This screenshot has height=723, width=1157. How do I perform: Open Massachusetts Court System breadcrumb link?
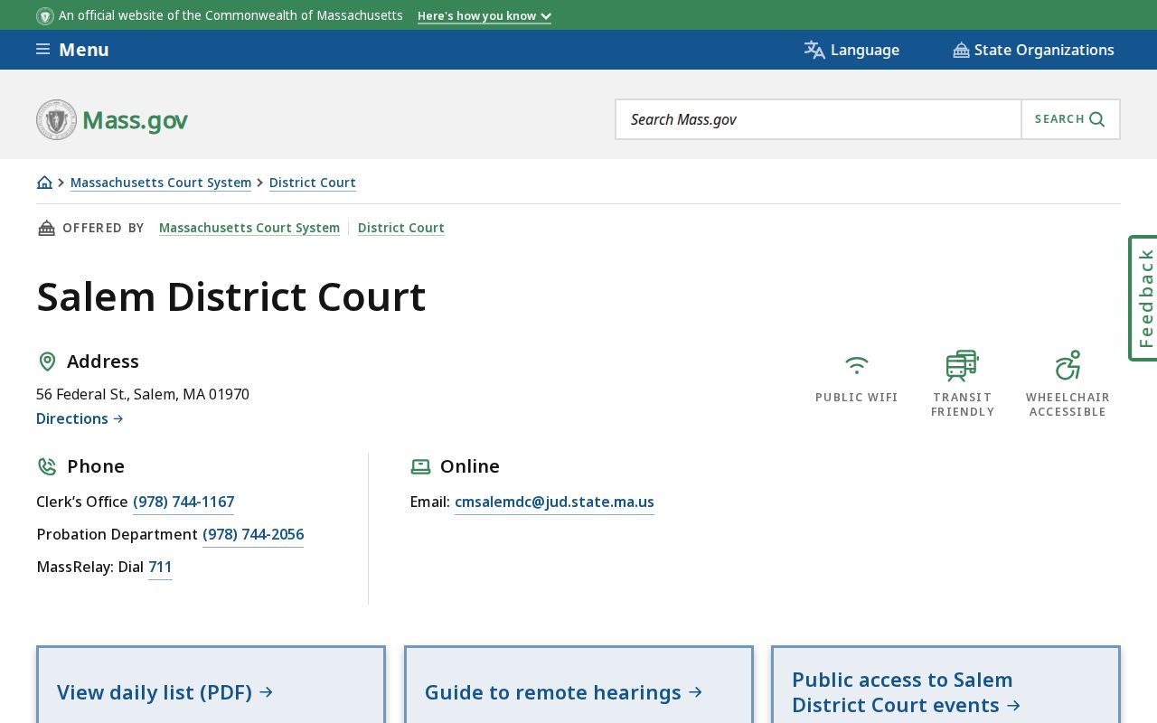click(161, 183)
